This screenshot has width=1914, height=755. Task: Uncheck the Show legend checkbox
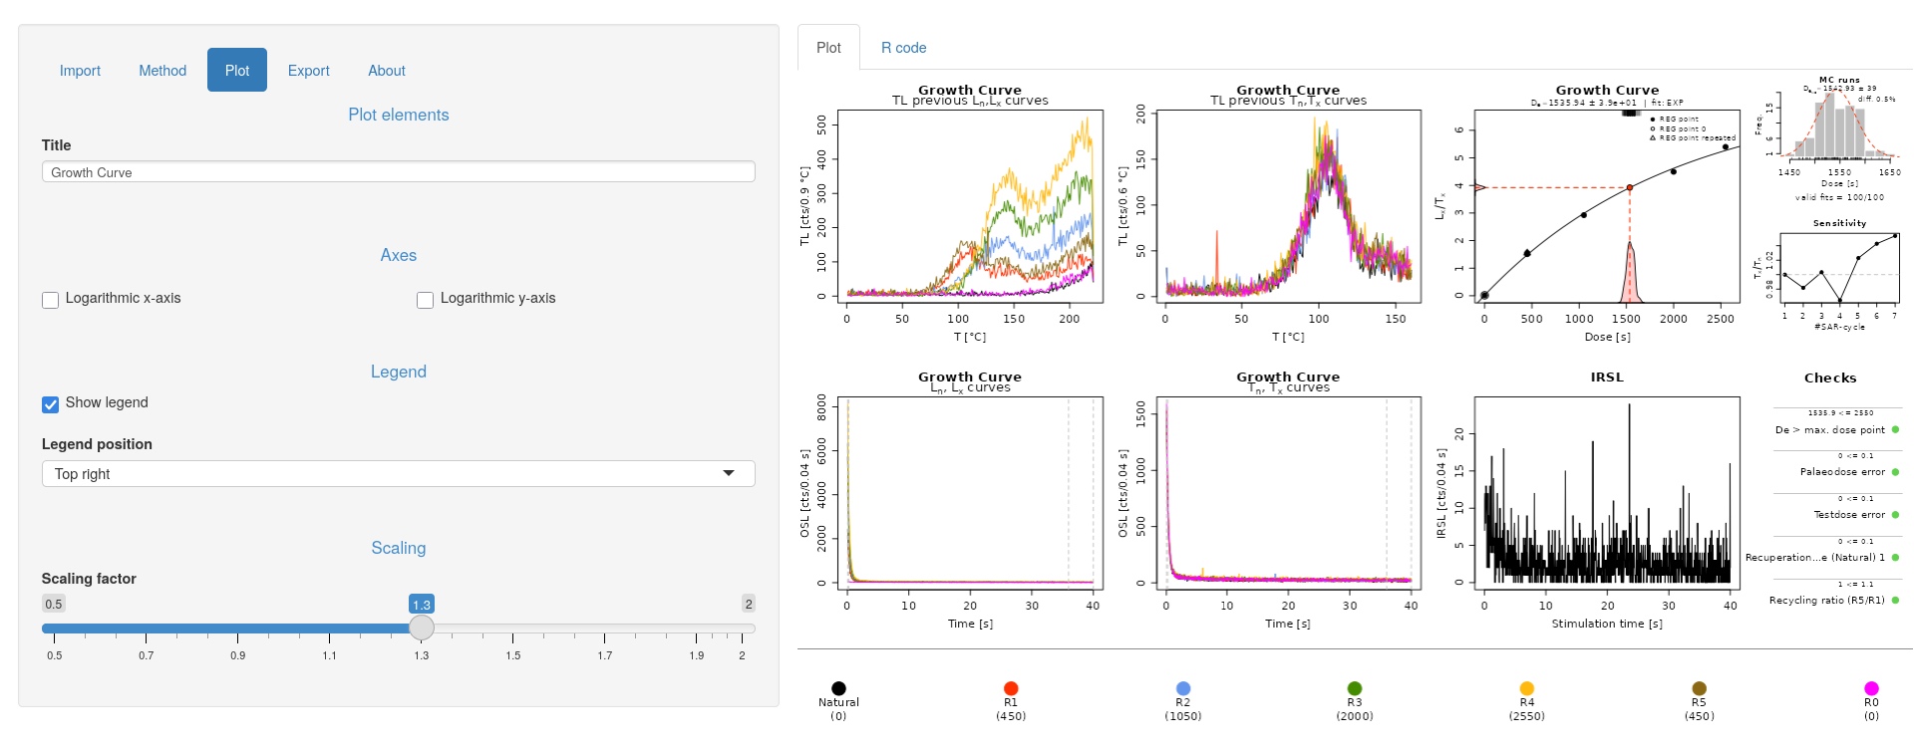tap(51, 404)
